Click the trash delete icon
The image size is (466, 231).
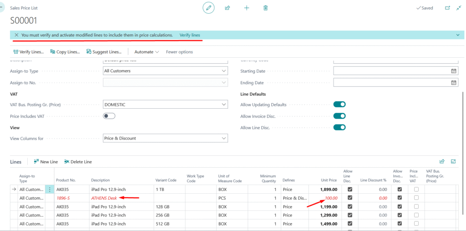pos(266,8)
